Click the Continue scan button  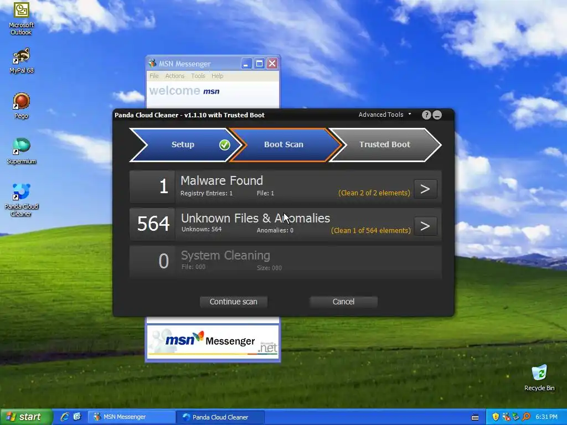234,302
